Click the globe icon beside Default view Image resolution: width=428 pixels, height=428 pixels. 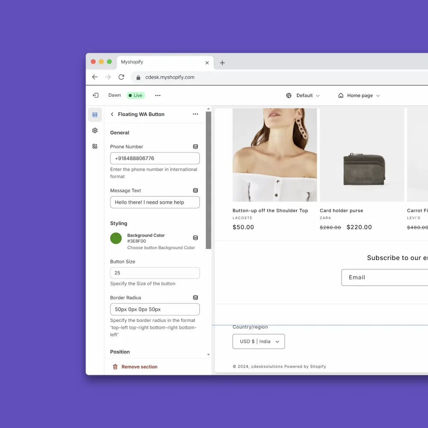(x=288, y=95)
